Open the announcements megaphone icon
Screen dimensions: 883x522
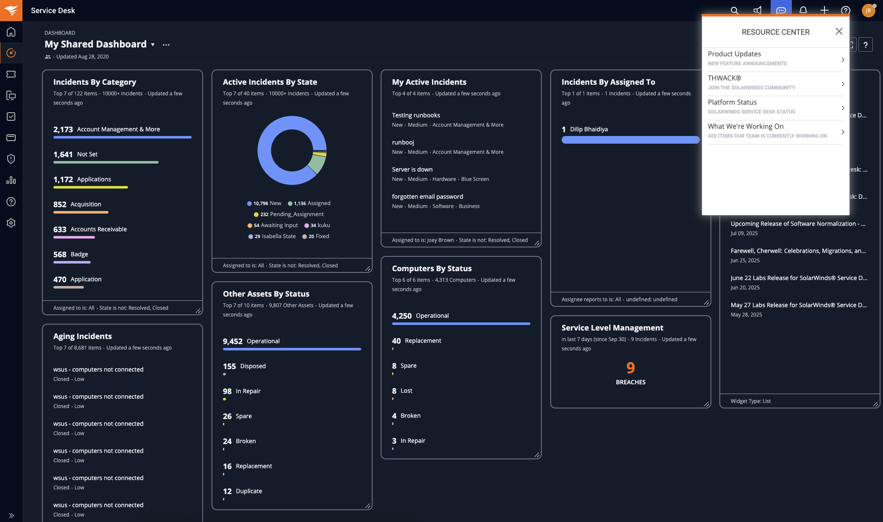click(758, 11)
